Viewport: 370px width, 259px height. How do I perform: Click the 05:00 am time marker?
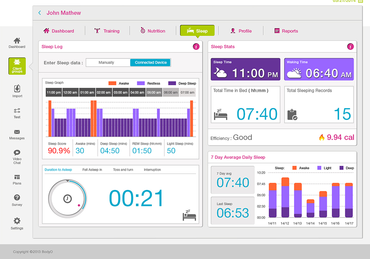[x=154, y=93]
